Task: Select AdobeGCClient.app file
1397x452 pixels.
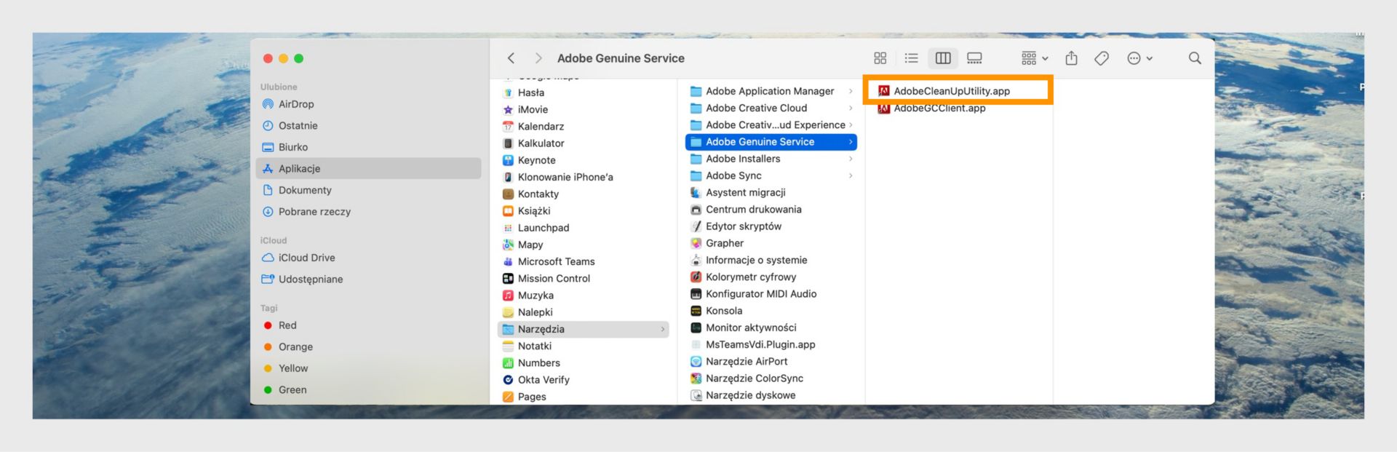Action: click(x=959, y=108)
